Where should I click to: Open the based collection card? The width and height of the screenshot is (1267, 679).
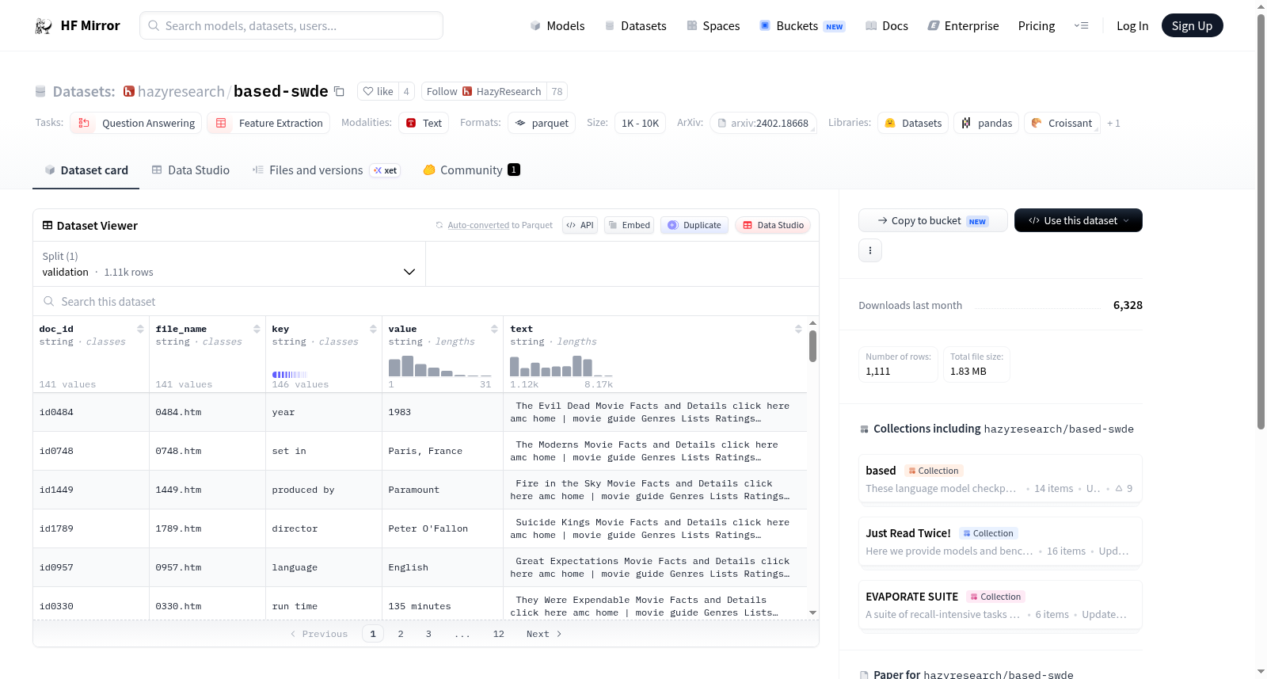[1000, 479]
